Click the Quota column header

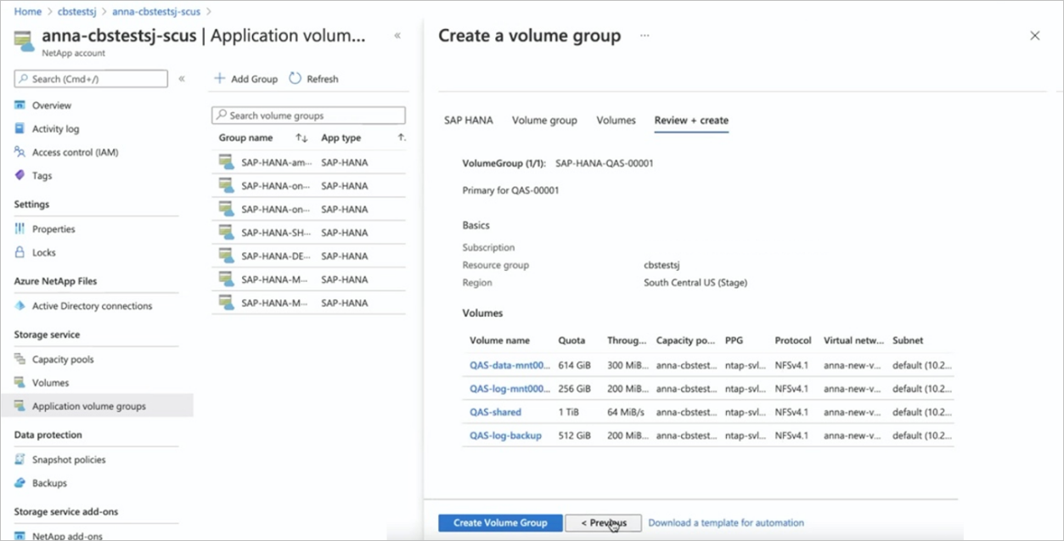point(571,341)
